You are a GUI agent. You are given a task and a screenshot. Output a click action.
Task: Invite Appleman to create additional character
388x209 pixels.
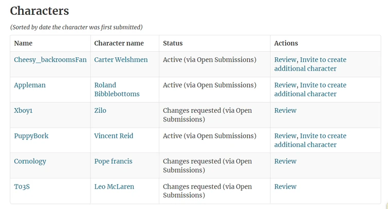coord(323,85)
